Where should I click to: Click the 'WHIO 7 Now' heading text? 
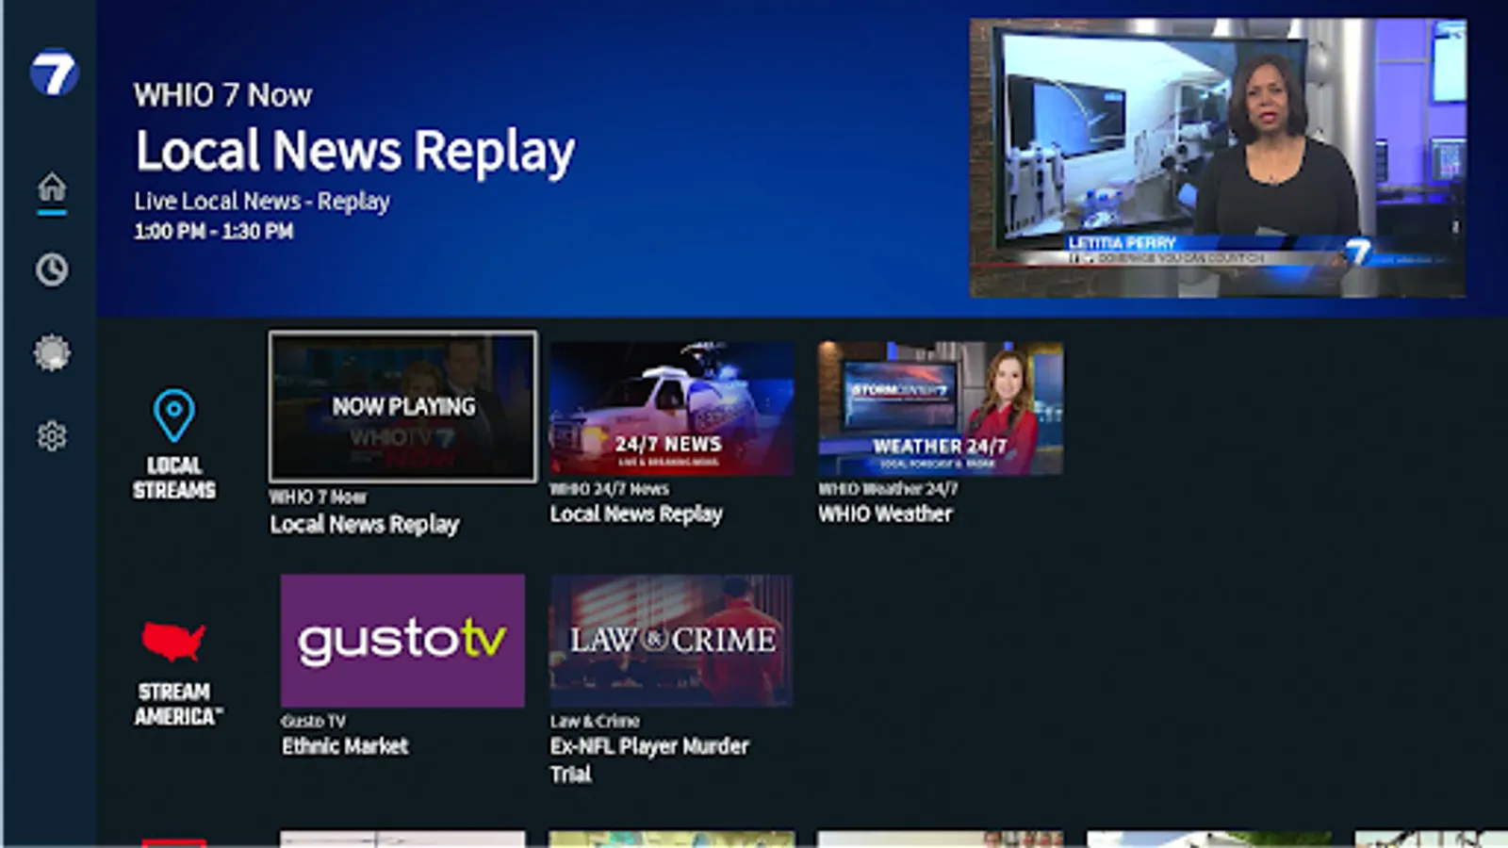click(222, 95)
